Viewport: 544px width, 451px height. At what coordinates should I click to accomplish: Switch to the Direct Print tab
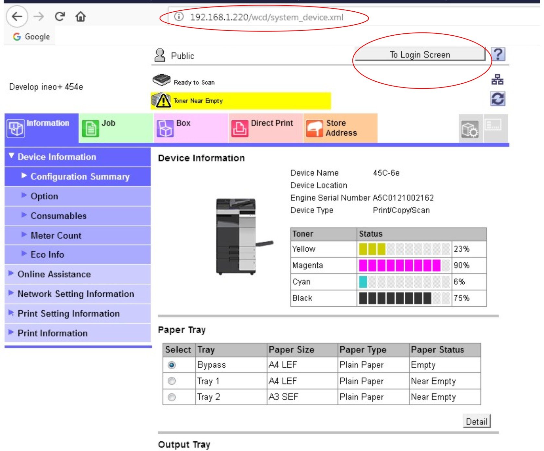(x=266, y=128)
